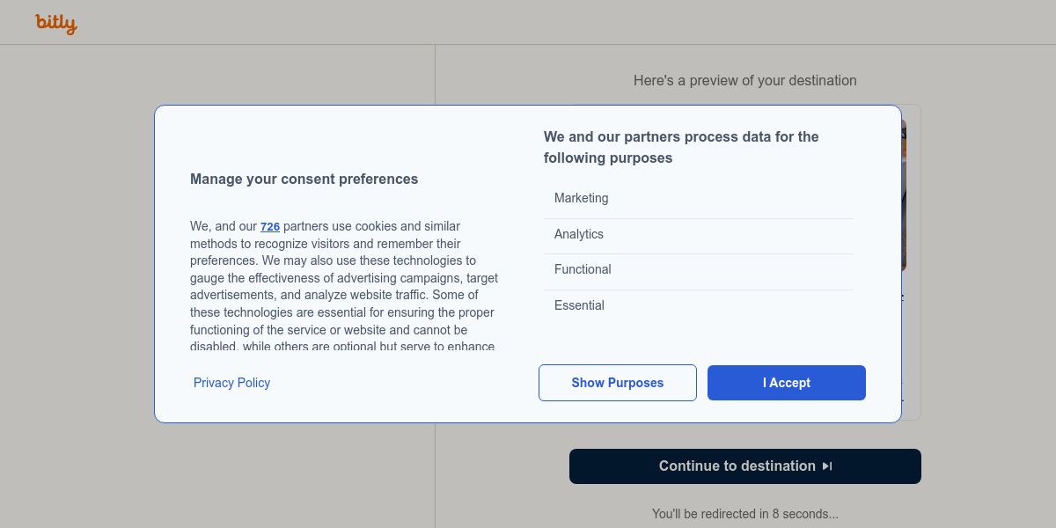Viewport: 1056px width, 528px height.
Task: Select the Analytics purpose row
Action: click(x=698, y=235)
